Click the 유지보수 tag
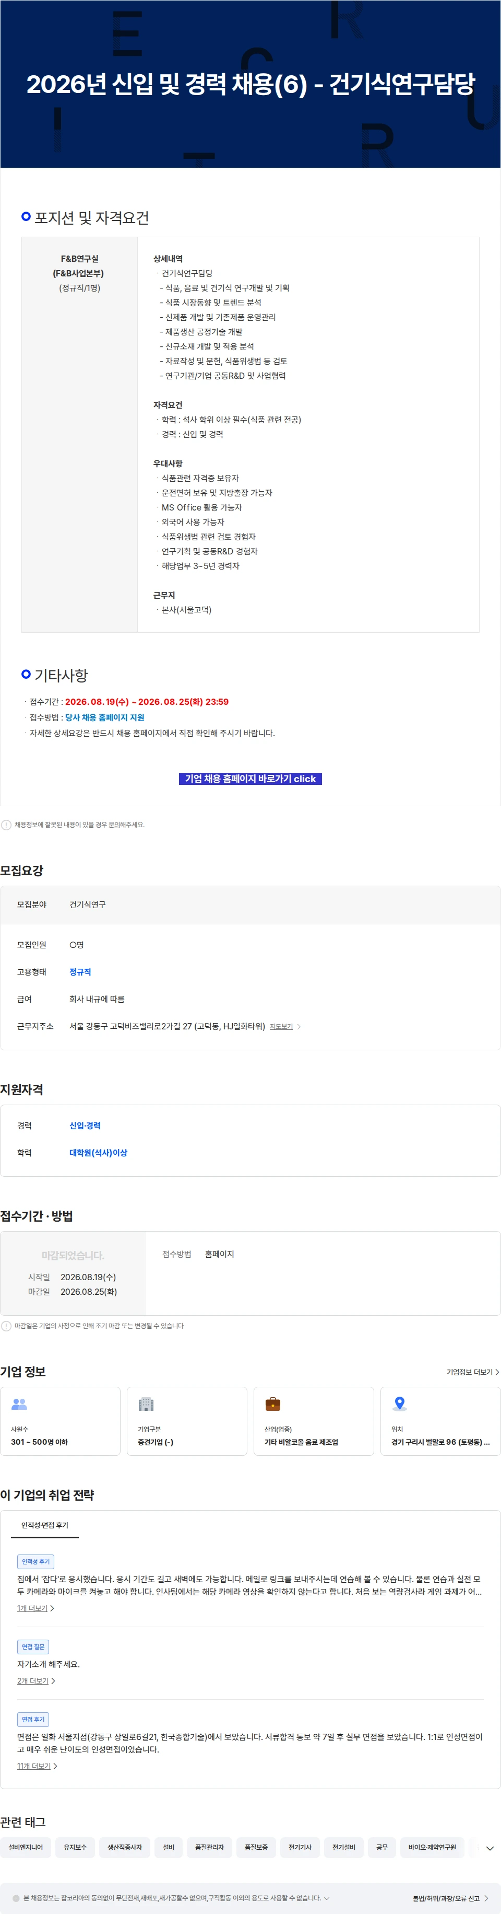 click(75, 1847)
